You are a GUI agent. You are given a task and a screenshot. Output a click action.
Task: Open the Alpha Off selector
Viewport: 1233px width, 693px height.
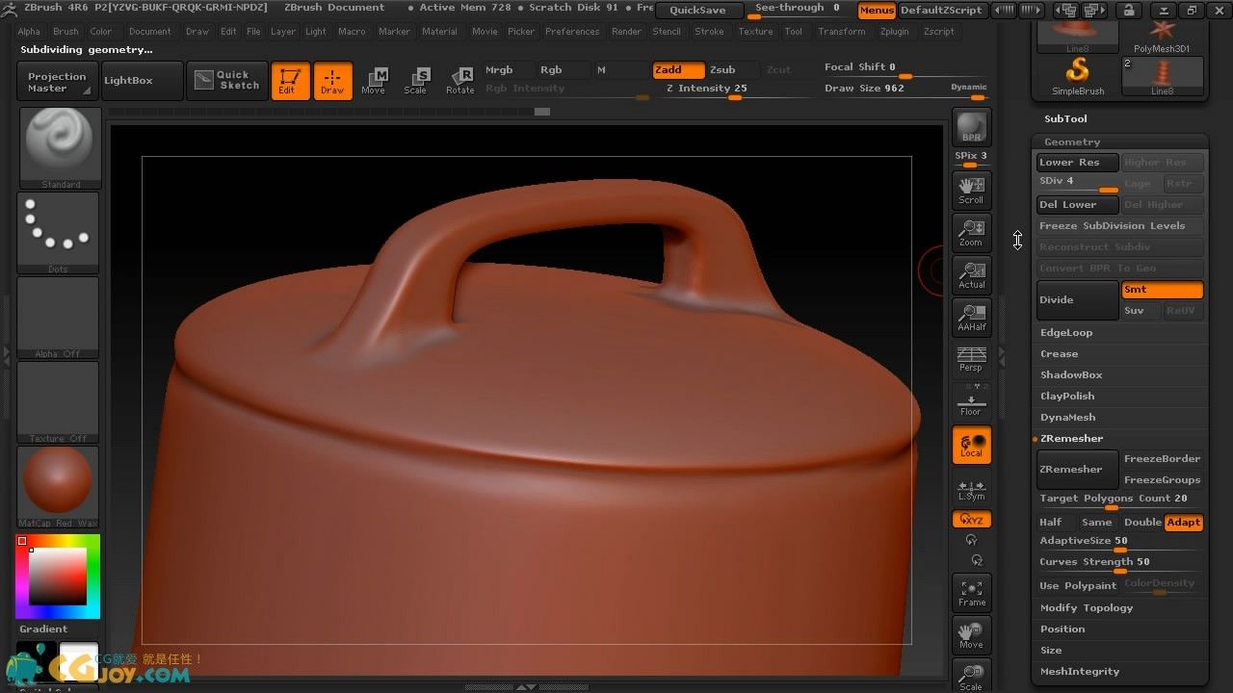[x=58, y=318]
